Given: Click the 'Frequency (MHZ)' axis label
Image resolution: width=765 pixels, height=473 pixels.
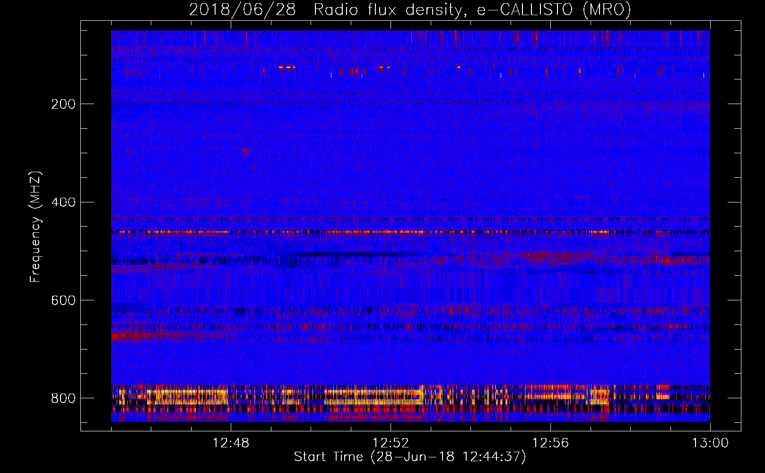Looking at the screenshot, I should click(35, 227).
